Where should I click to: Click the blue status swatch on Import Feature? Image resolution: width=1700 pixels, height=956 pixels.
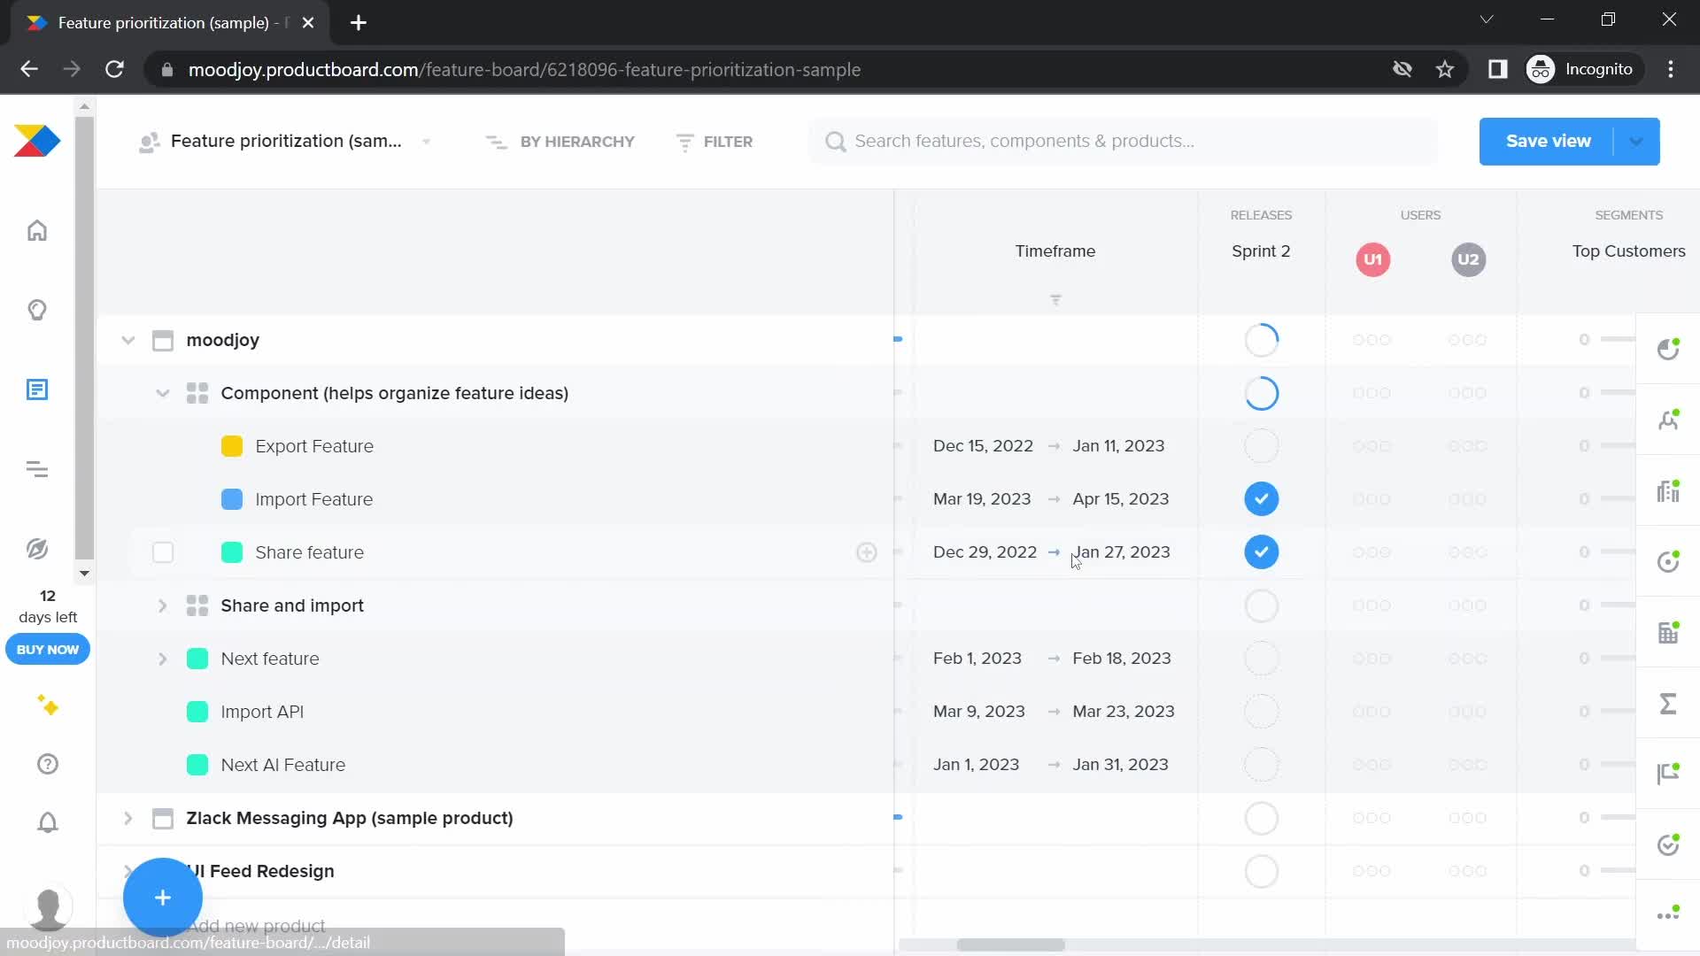[x=232, y=499]
